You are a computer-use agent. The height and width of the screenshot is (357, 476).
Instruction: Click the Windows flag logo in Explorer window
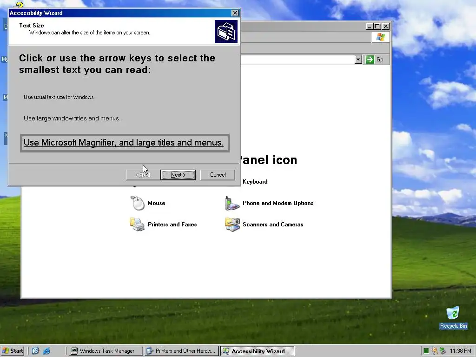point(380,37)
